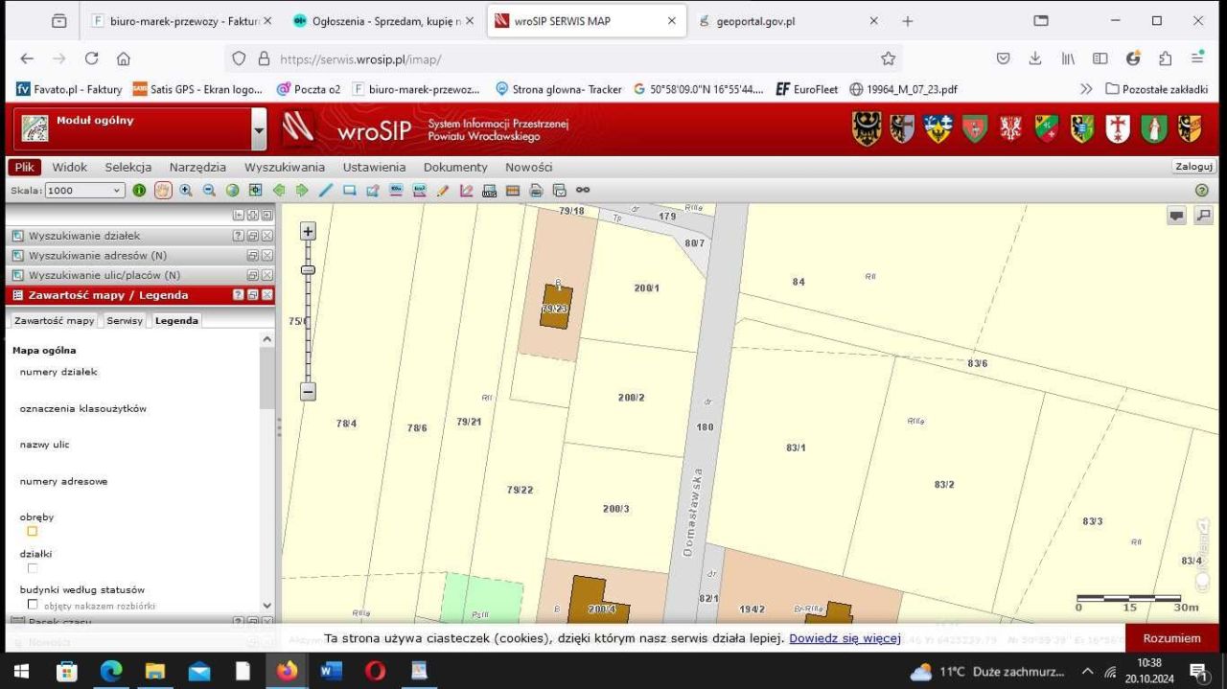Image resolution: width=1227 pixels, height=689 pixels.
Task: Switch to the Zawartość mapy tab
Action: point(55,320)
